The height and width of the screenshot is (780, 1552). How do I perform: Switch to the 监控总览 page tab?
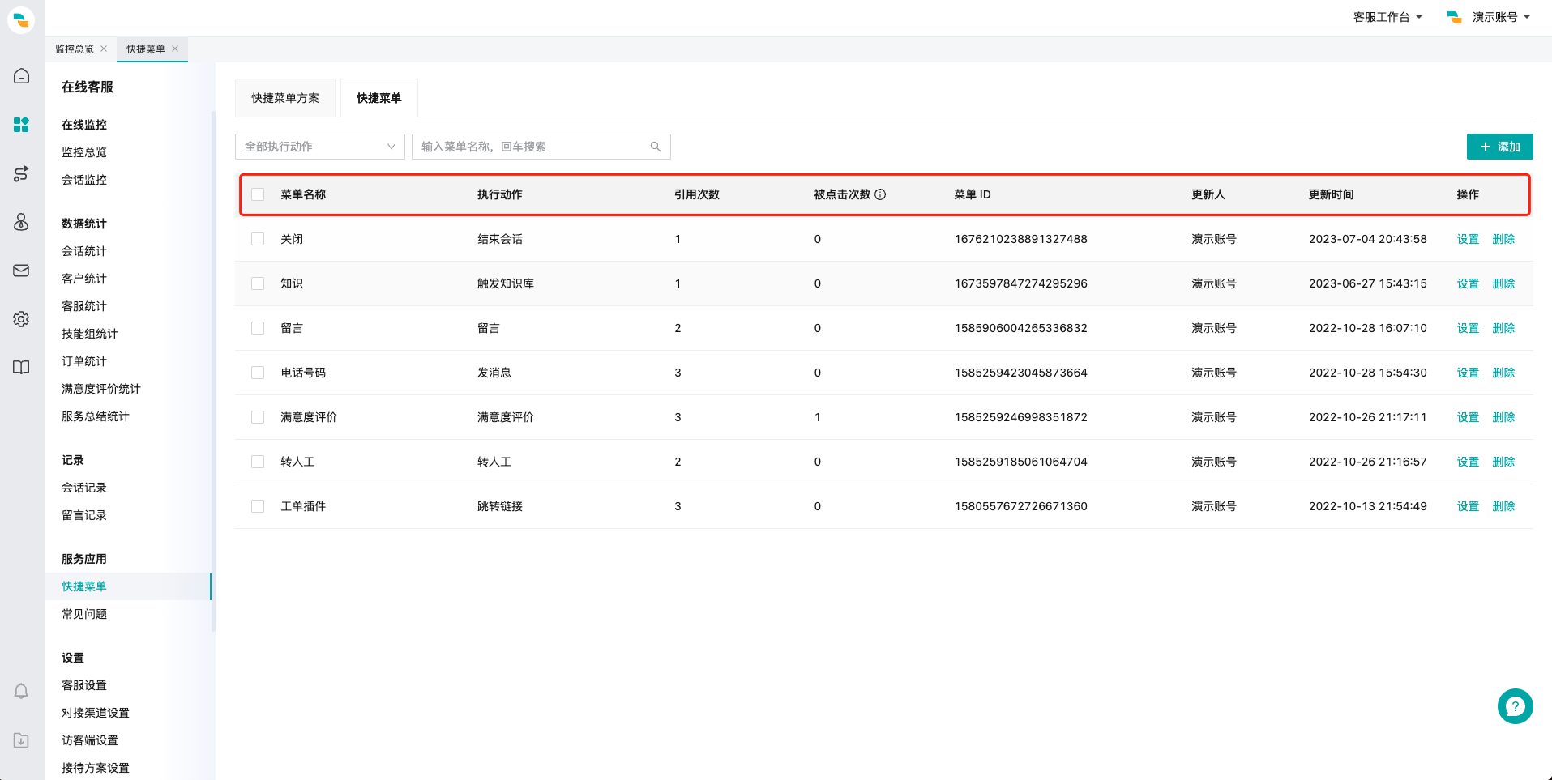75,49
